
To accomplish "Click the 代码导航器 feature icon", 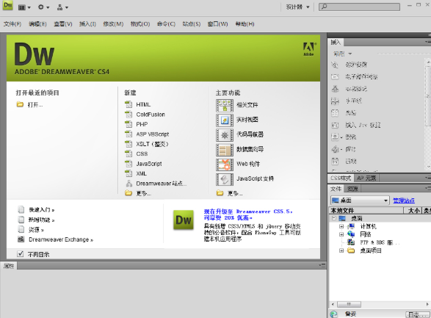I will (225, 135).
